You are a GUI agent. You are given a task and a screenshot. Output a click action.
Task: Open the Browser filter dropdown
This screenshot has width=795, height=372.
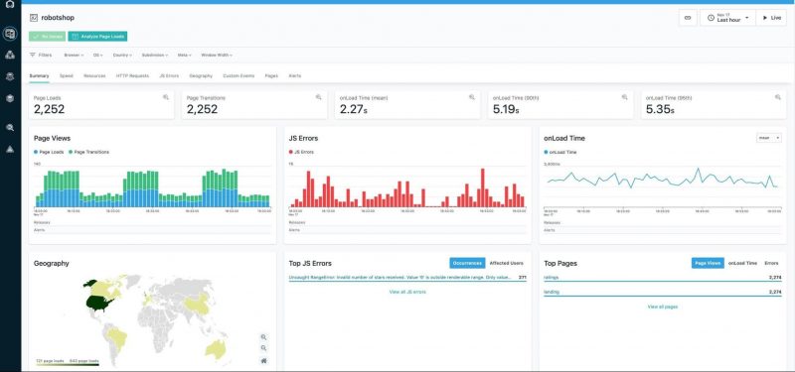pos(74,55)
